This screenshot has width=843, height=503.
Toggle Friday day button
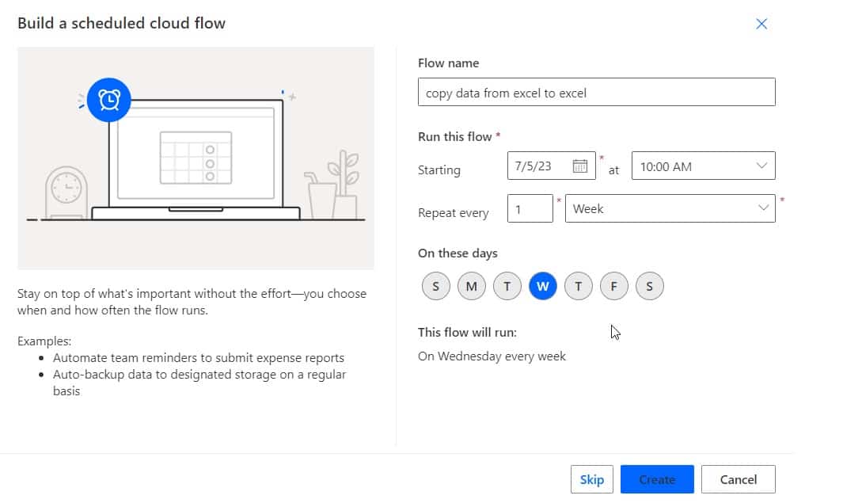(613, 286)
